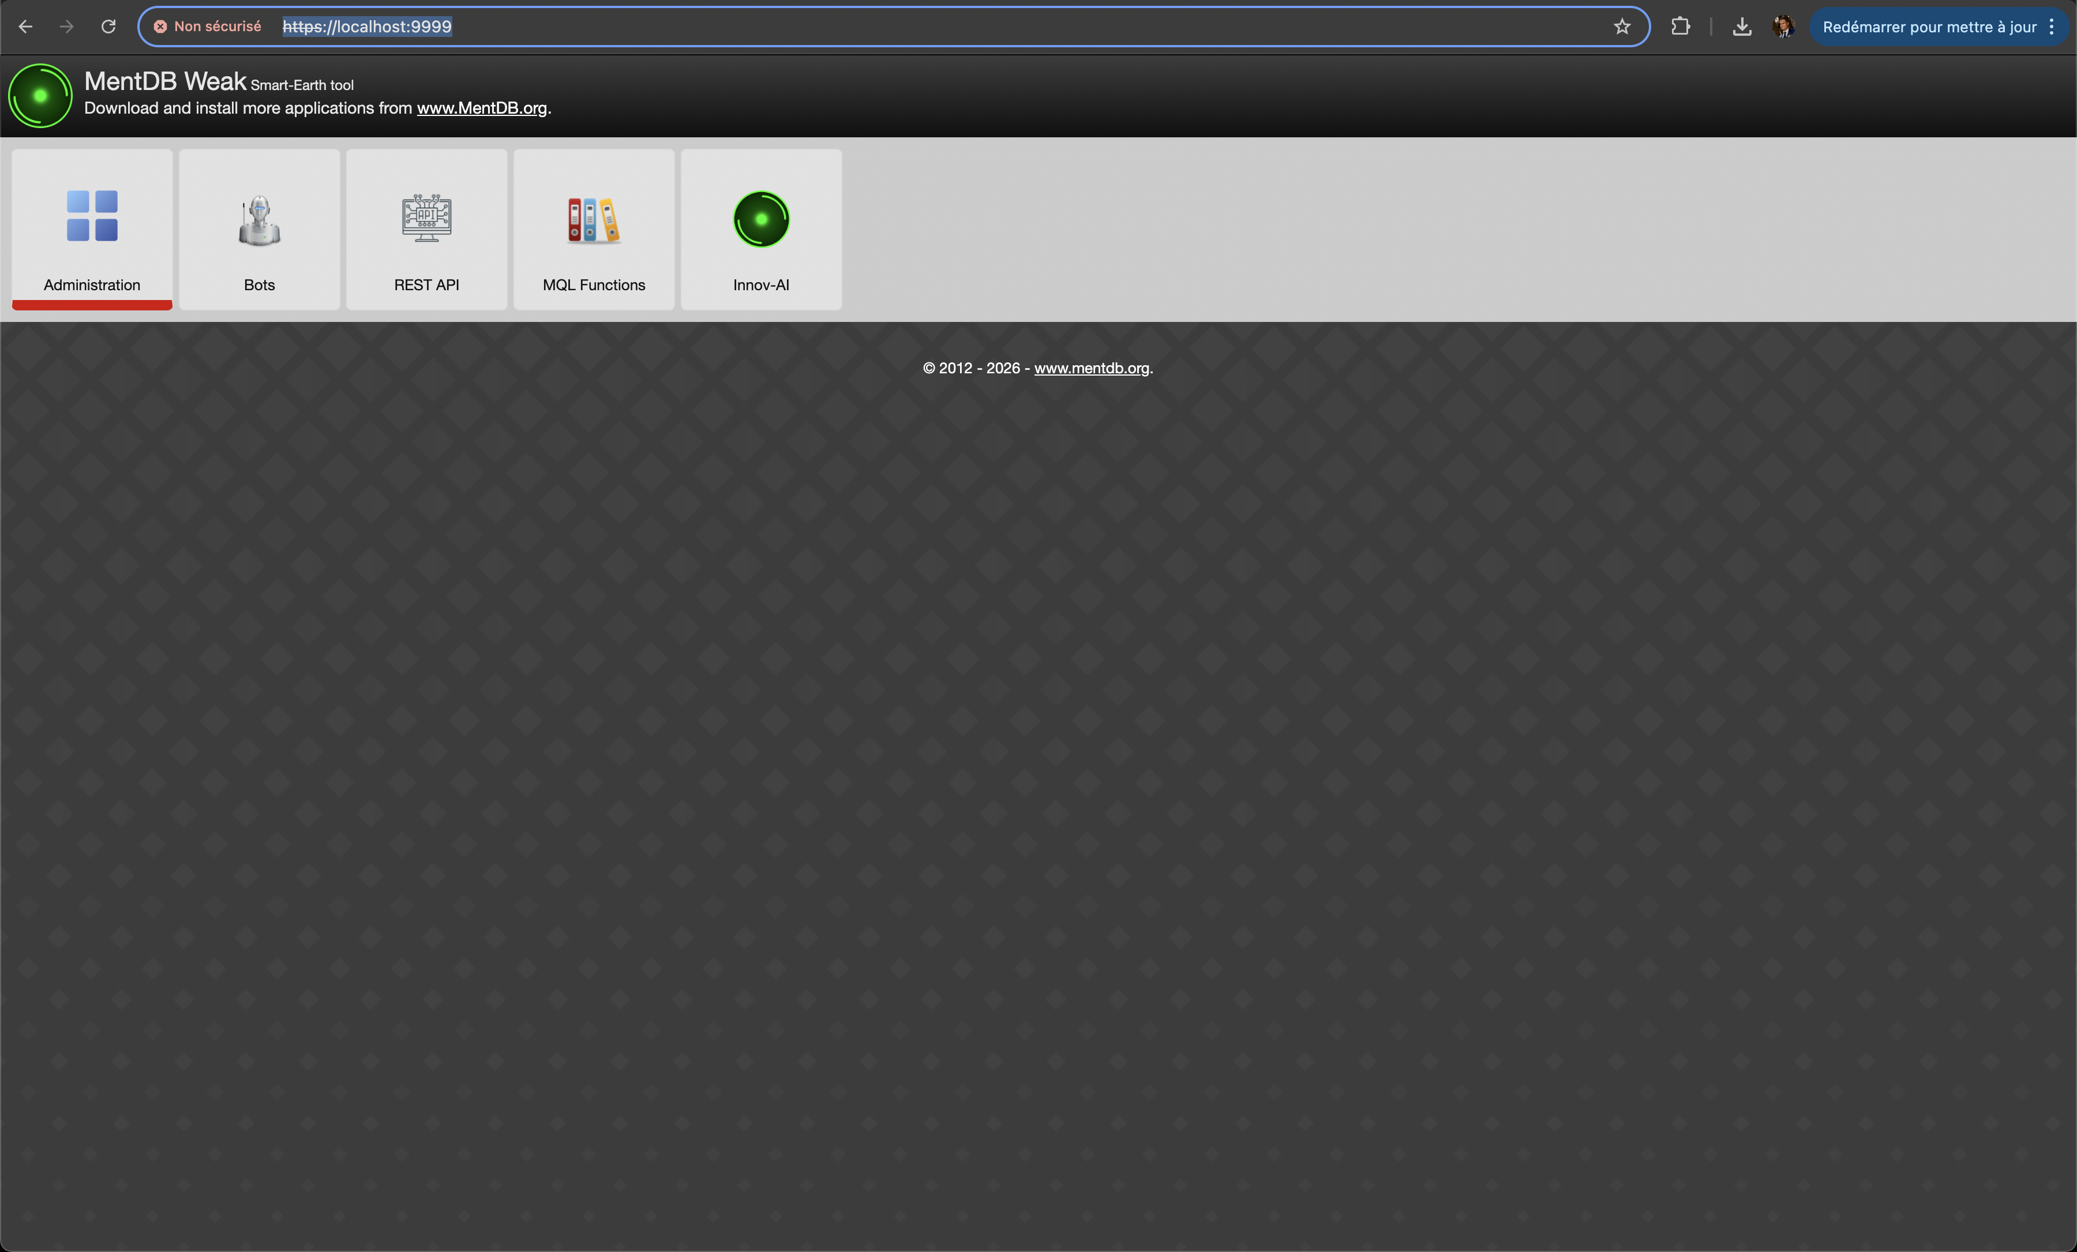
Task: Go back to previous page
Action: [x=25, y=27]
